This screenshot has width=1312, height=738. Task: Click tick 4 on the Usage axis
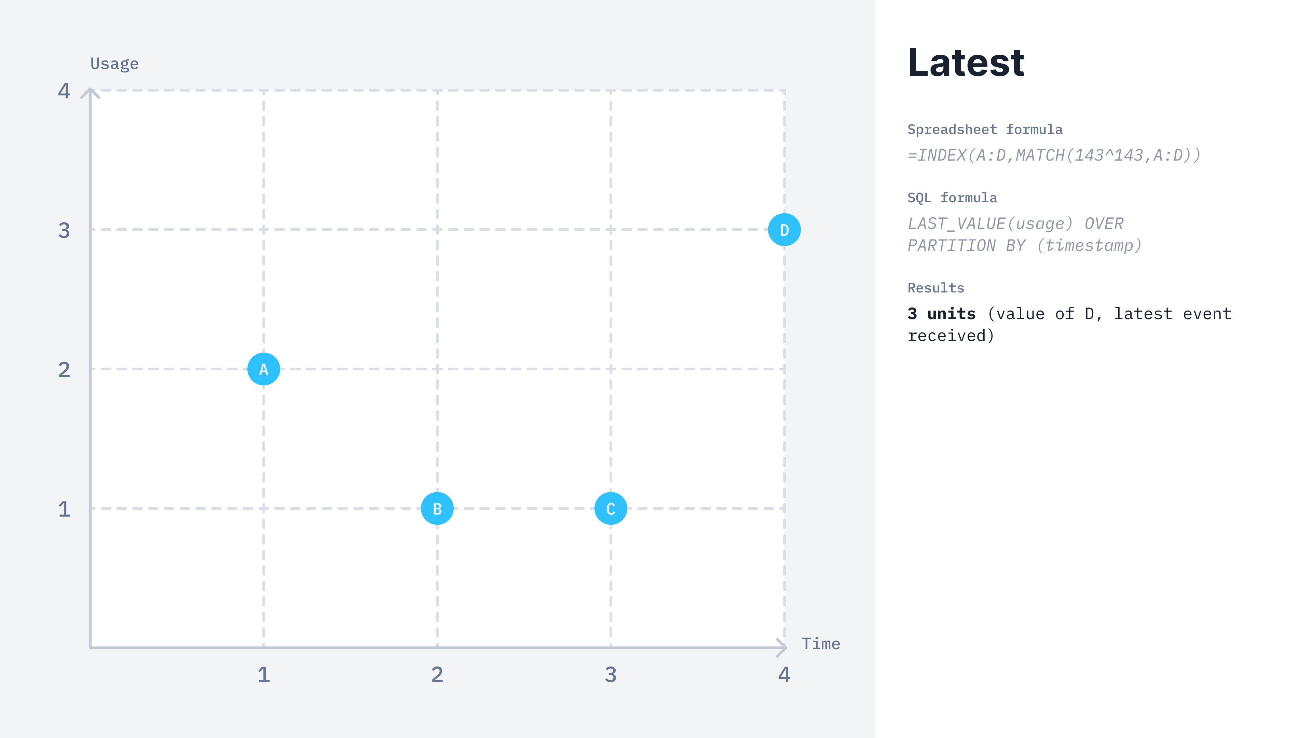click(64, 91)
